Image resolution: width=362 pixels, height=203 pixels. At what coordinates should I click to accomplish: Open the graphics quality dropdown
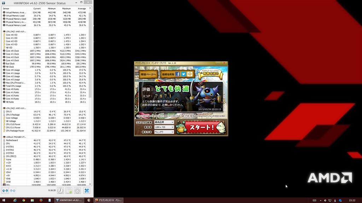click(x=164, y=122)
